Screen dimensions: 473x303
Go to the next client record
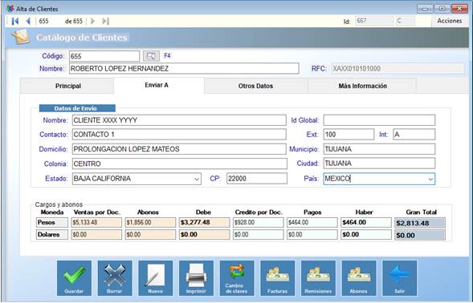pyautogui.click(x=93, y=21)
